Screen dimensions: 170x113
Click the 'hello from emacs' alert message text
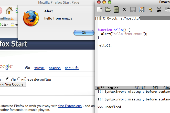point(58,18)
